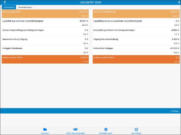Select Liquidität aus laufender Geschäftstätigkeit row
The width and height of the screenshot is (181, 135).
45,23
